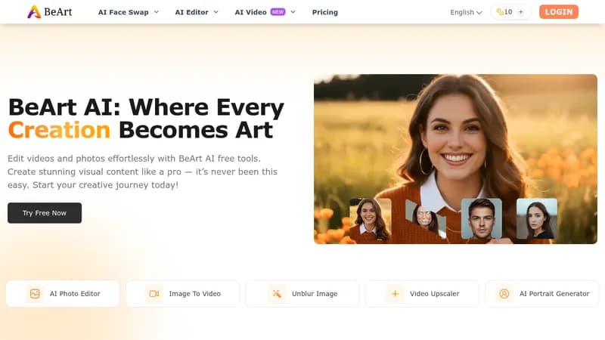Select the smiling woman in sweater thumbnail

coord(371,220)
